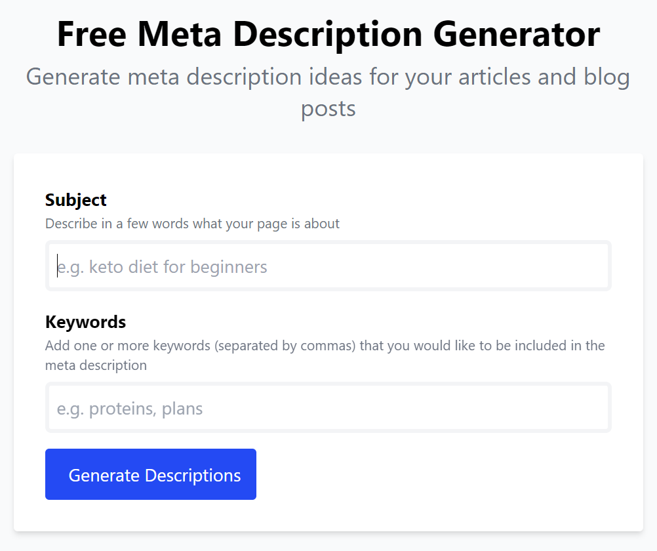
Task: Place cursor at the Subject box's right end
Action: click(x=600, y=266)
